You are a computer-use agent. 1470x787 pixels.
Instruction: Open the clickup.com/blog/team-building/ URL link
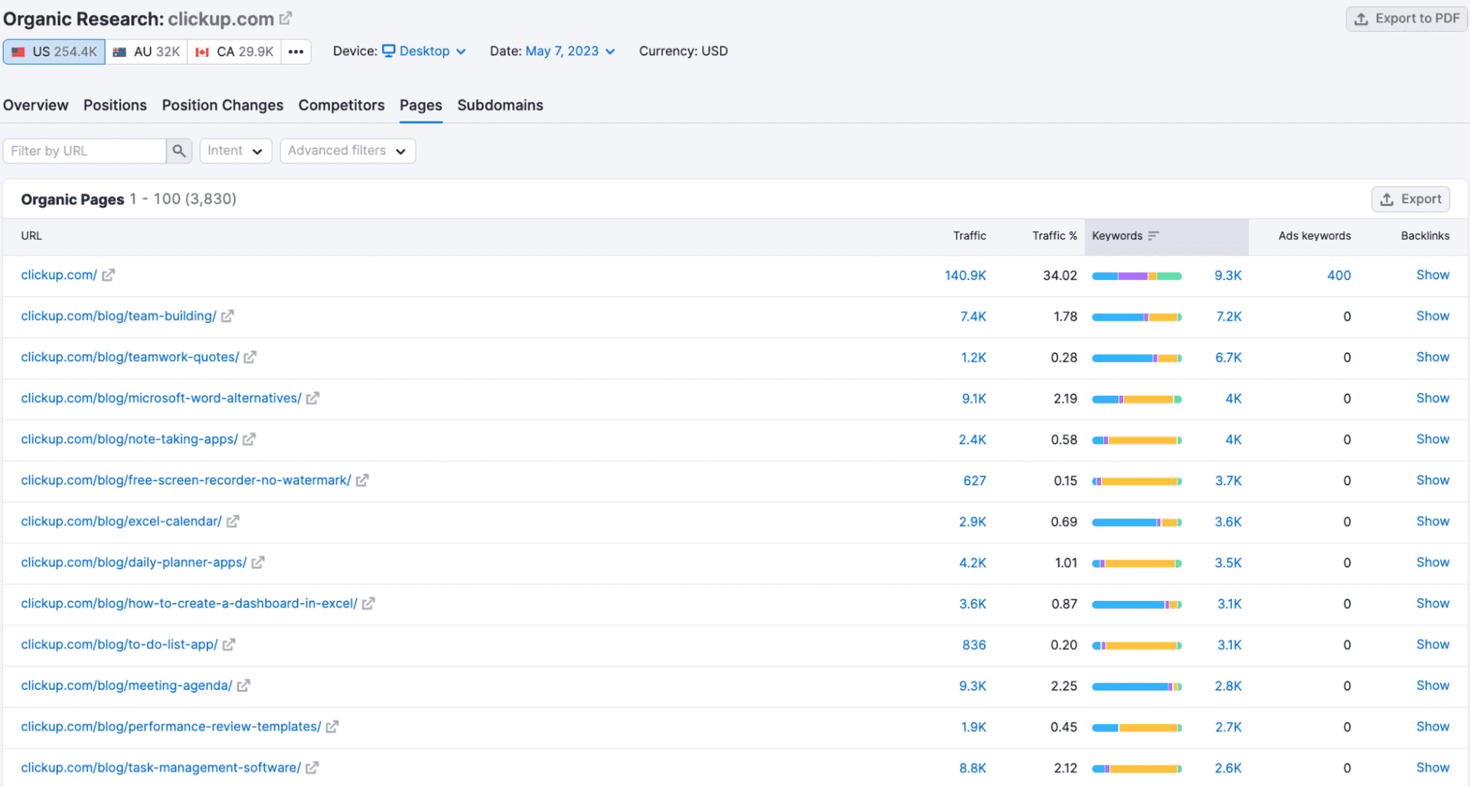pyautogui.click(x=119, y=316)
